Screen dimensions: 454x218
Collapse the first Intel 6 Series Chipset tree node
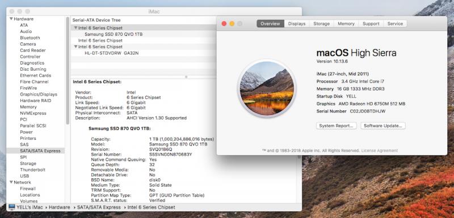tap(75, 28)
